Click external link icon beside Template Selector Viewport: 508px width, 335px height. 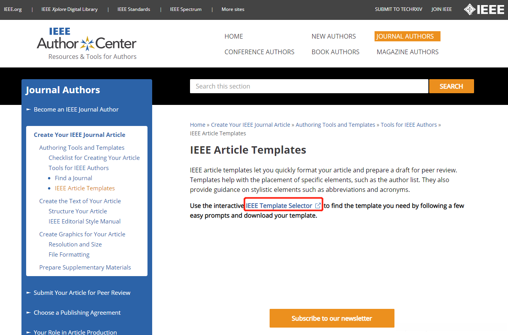(318, 206)
